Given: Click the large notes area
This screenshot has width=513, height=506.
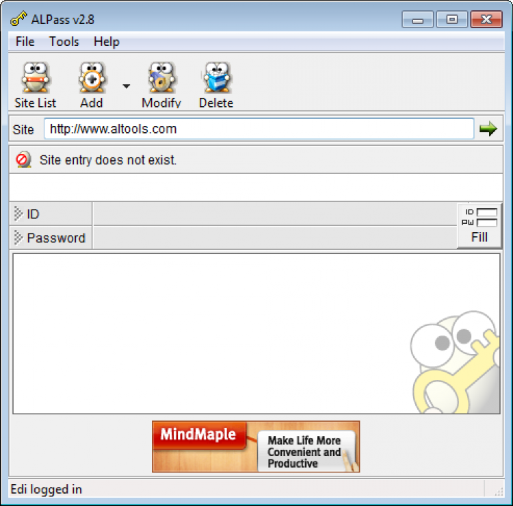Looking at the screenshot, I should 256,333.
